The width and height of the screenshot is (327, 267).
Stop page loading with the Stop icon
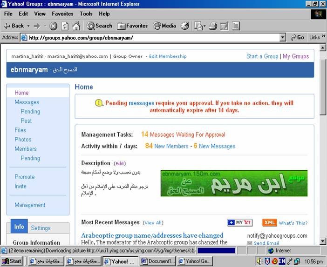pos(53,26)
